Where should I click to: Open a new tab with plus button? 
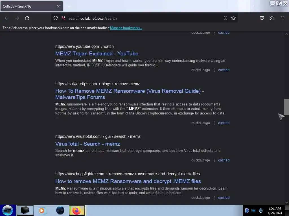[69, 6]
